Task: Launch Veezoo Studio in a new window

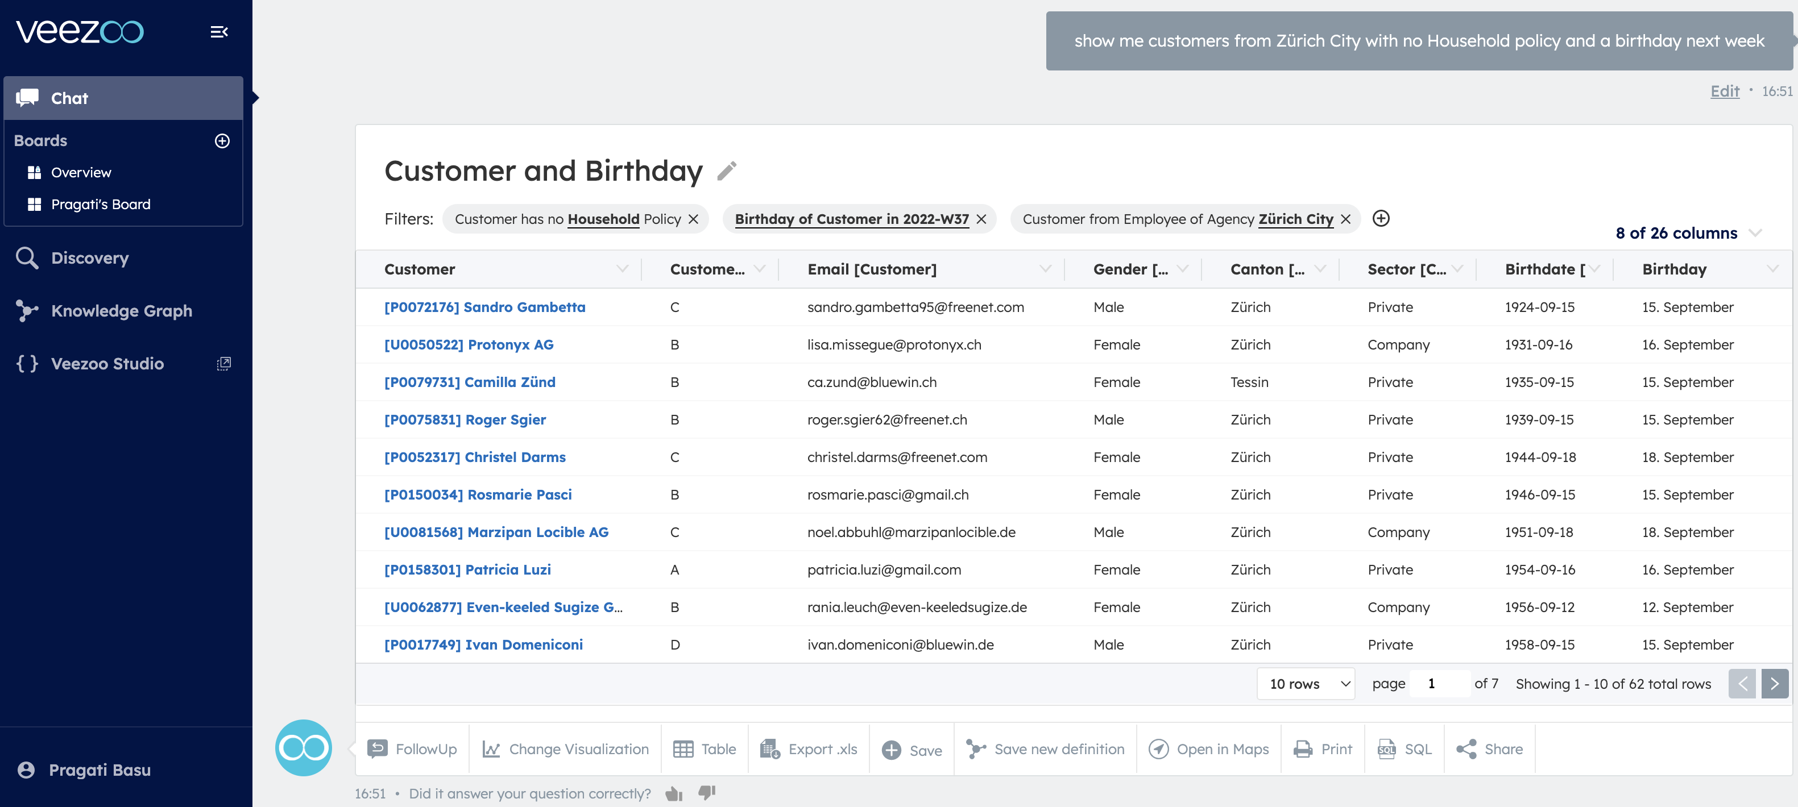Action: (224, 363)
